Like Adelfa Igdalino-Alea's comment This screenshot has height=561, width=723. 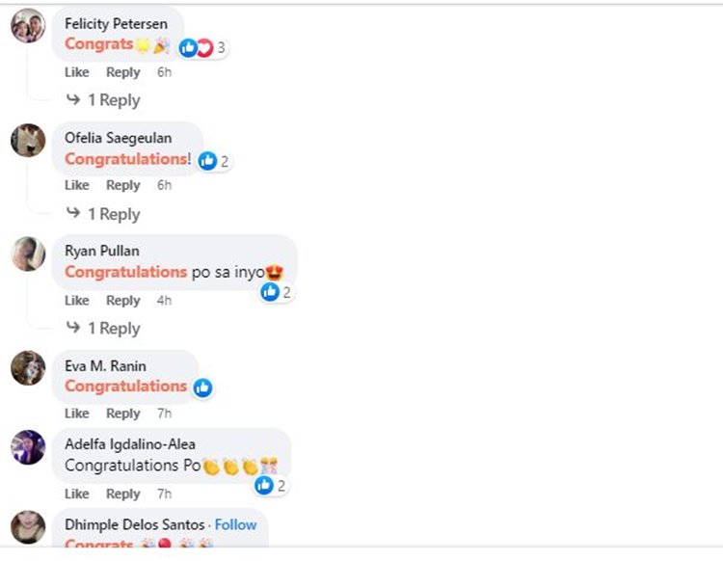pyautogui.click(x=77, y=494)
